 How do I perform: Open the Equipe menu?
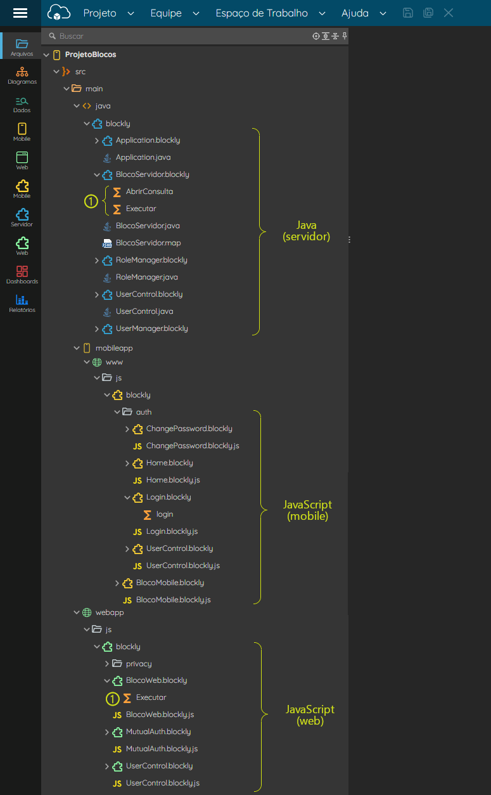(175, 13)
